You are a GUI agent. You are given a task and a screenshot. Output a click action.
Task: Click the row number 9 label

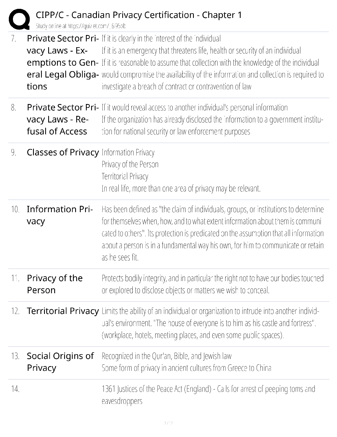[13, 152]
